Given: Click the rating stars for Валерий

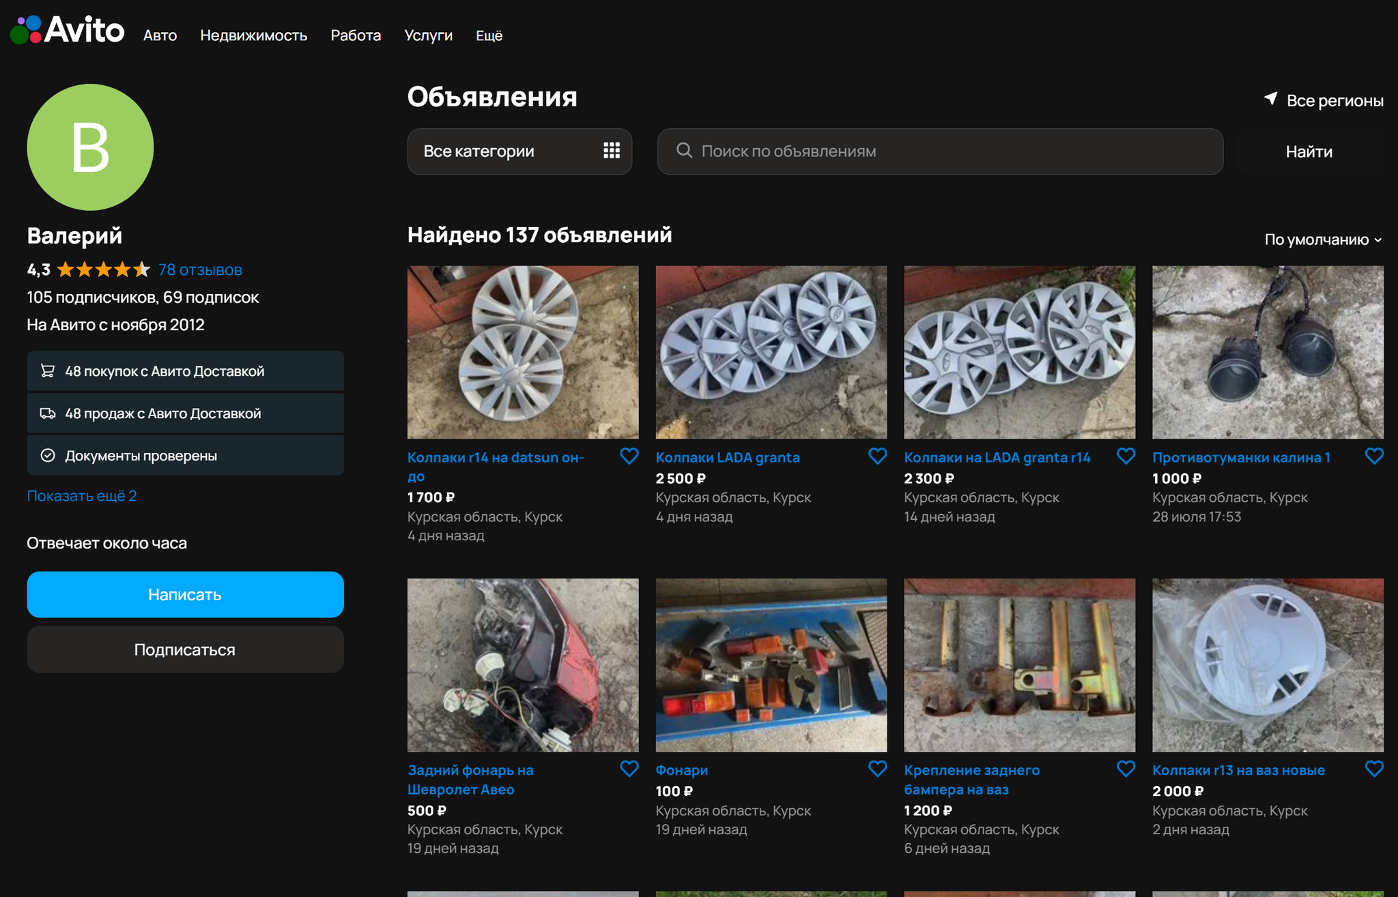Looking at the screenshot, I should (x=103, y=269).
